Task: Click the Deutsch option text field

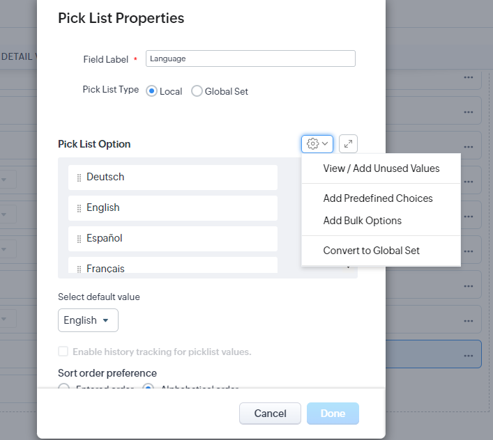Action: click(x=178, y=178)
